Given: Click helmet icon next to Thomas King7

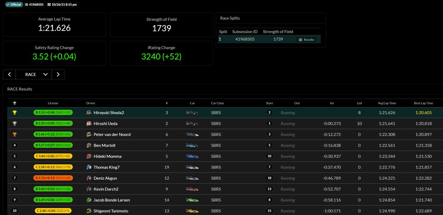Looking at the screenshot, I should 89,167.
